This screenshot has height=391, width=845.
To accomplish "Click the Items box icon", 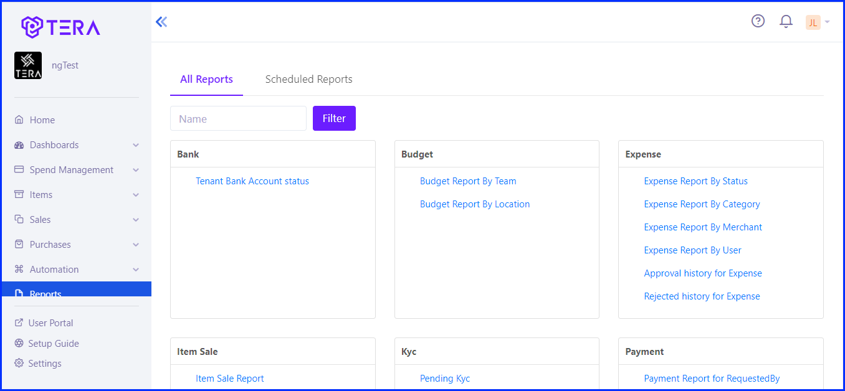I will (19, 194).
